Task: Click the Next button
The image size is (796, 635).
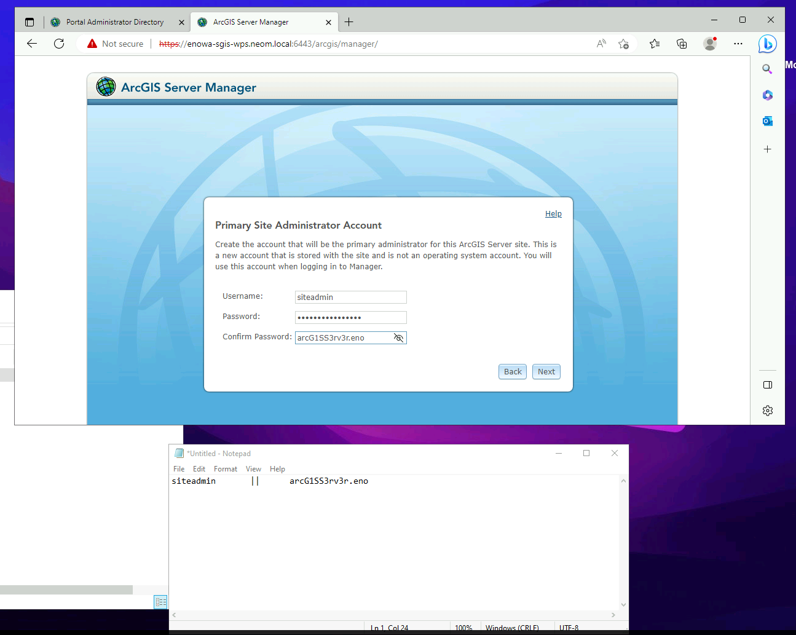Action: tap(546, 371)
